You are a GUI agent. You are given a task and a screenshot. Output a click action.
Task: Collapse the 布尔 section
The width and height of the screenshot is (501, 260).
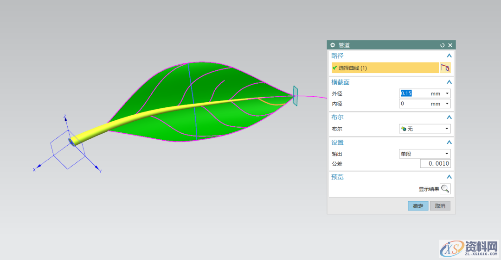(x=449, y=118)
